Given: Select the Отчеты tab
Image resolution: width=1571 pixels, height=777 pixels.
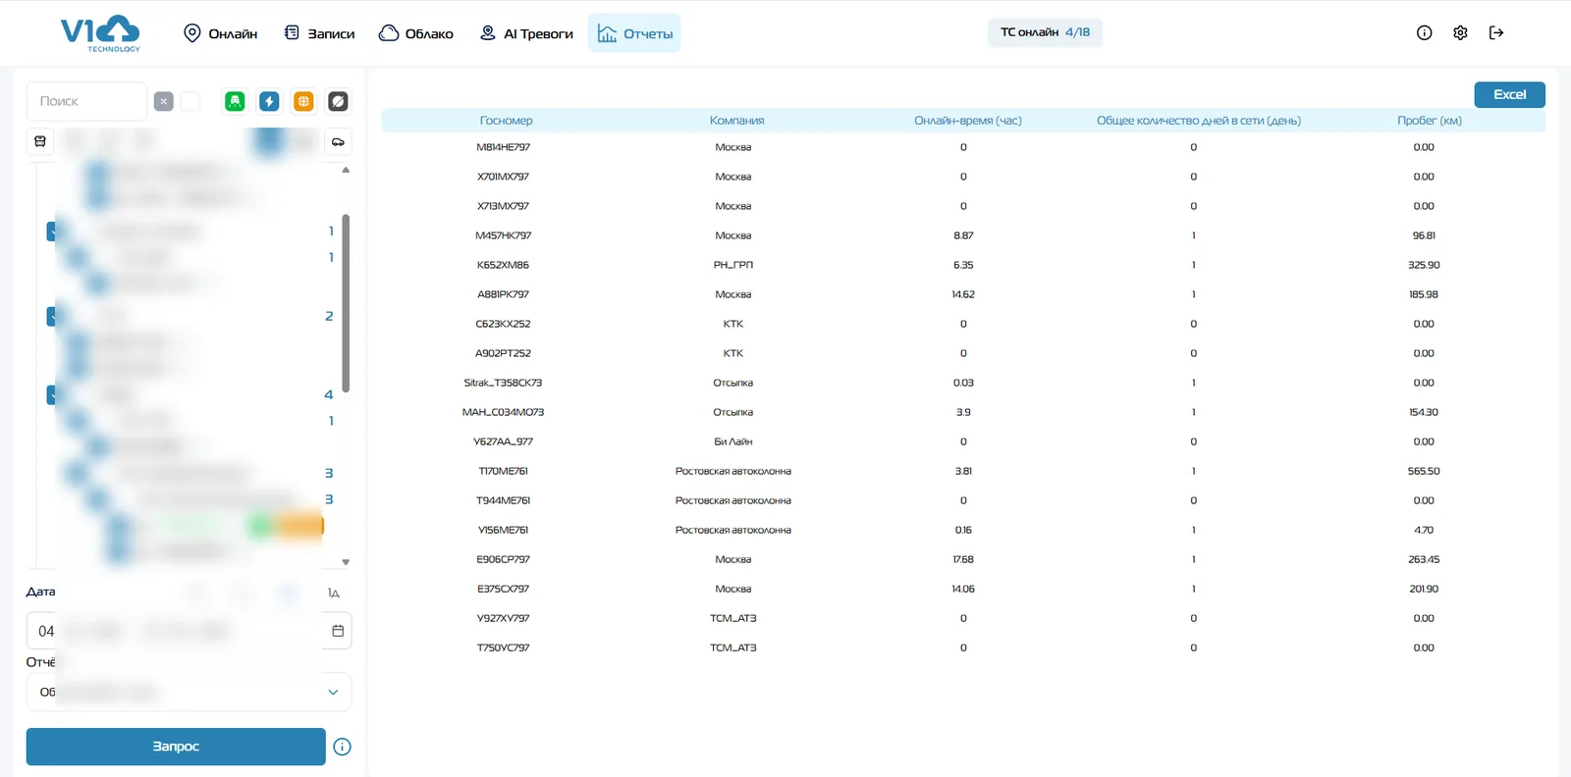Looking at the screenshot, I should point(634,33).
